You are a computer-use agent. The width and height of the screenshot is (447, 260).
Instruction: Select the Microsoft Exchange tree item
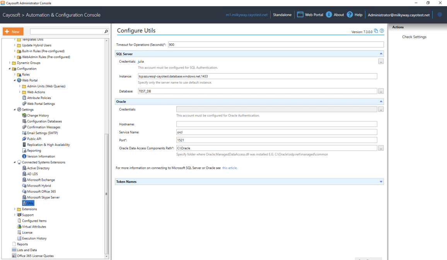point(41,180)
